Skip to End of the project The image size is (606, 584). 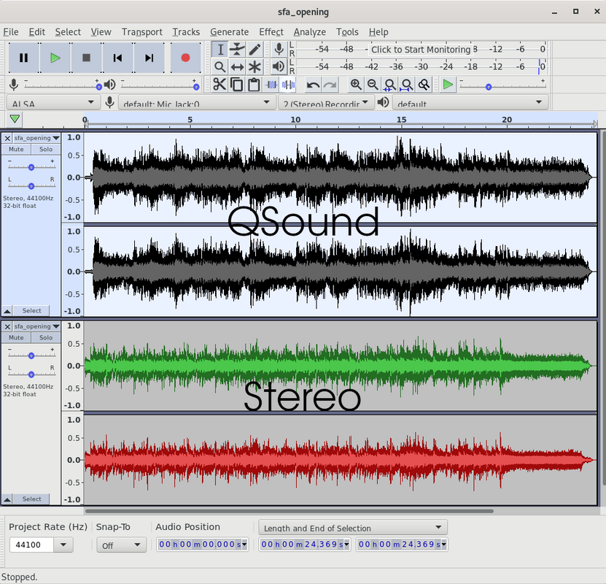click(149, 58)
